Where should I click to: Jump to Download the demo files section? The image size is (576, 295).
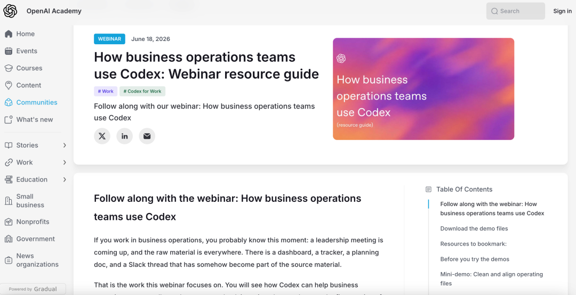pos(474,228)
